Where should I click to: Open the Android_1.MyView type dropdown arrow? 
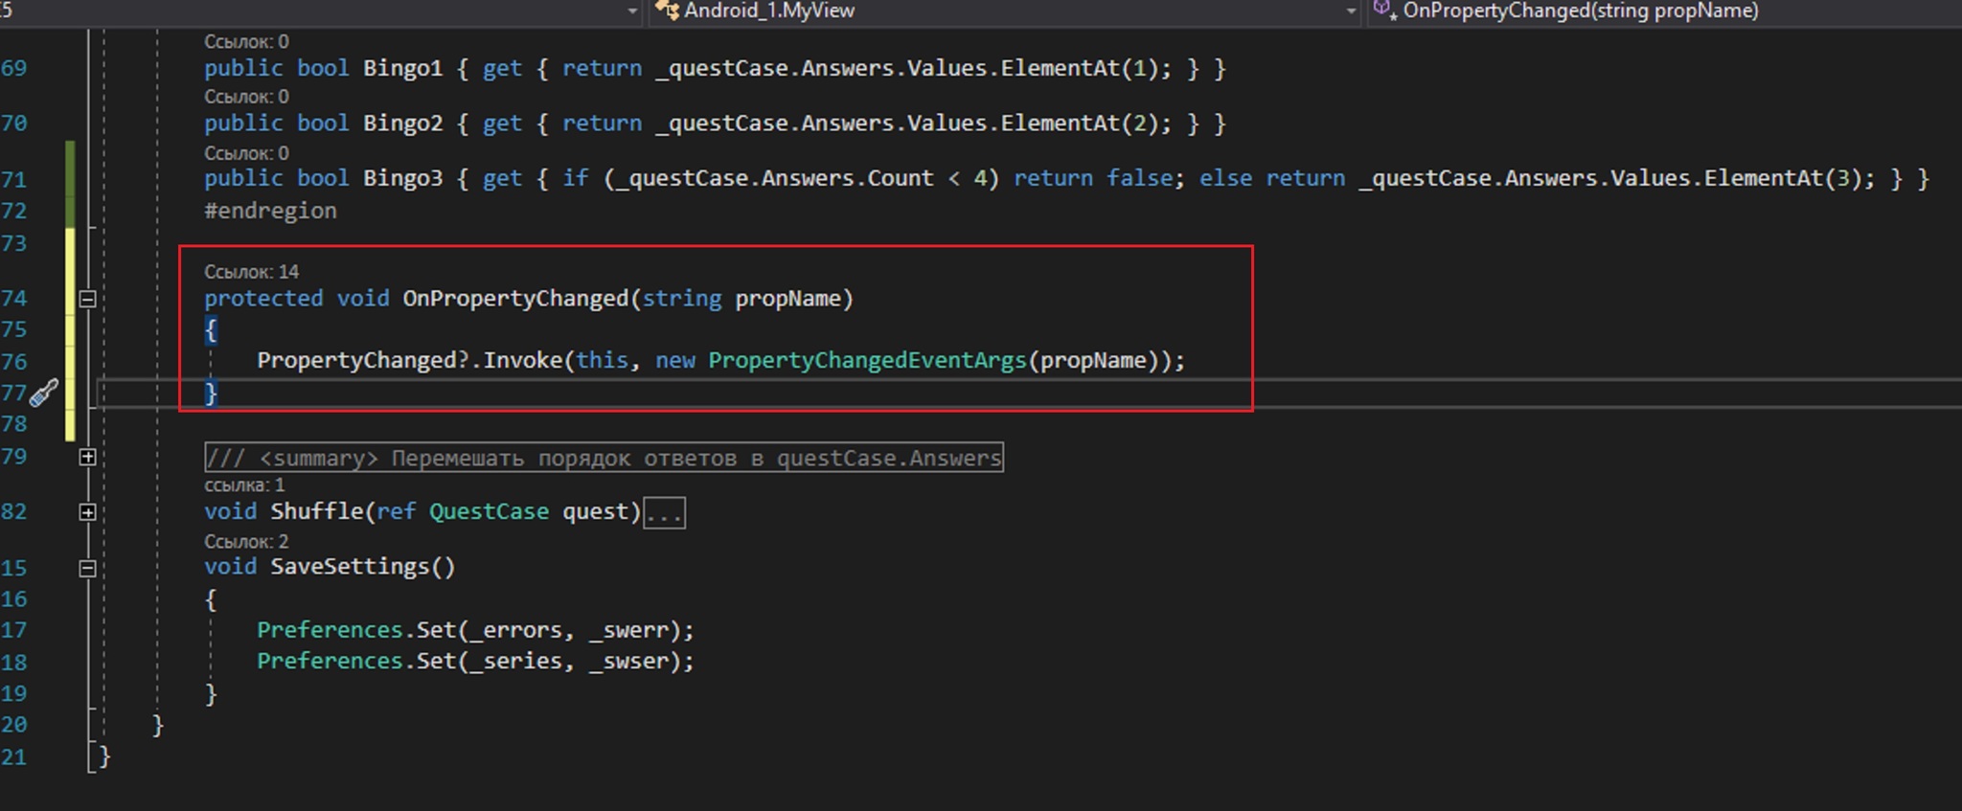[1351, 11]
